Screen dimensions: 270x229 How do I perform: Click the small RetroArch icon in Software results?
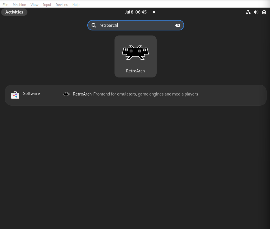(66, 94)
